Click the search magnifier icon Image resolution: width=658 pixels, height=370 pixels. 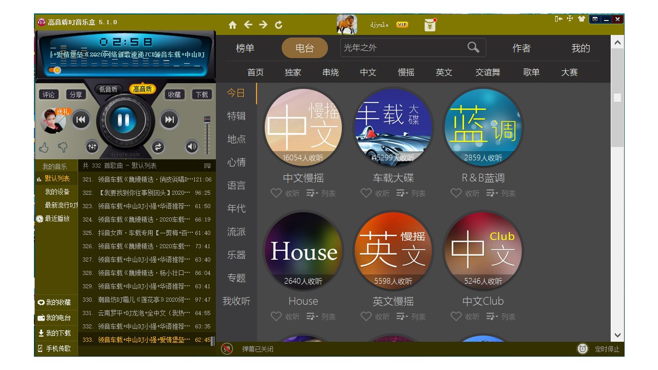[x=473, y=47]
